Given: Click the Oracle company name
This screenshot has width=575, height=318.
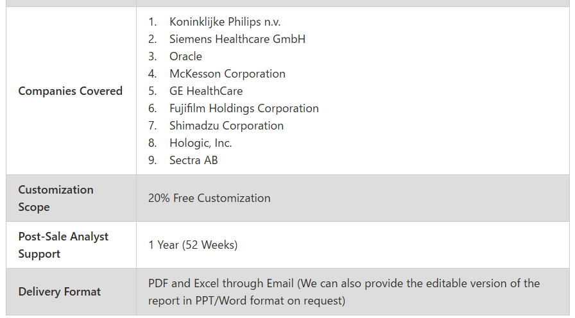Looking at the screenshot, I should click(x=185, y=56).
